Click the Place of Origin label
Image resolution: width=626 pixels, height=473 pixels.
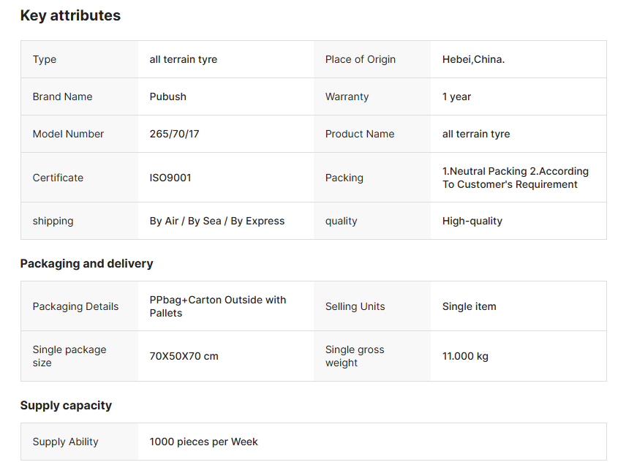coord(360,59)
